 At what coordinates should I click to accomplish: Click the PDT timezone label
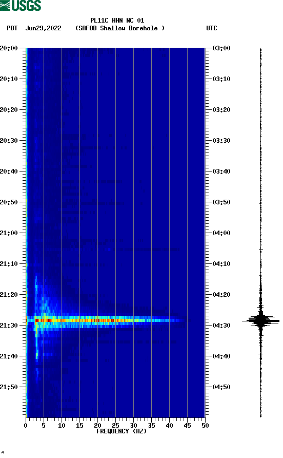[12, 28]
